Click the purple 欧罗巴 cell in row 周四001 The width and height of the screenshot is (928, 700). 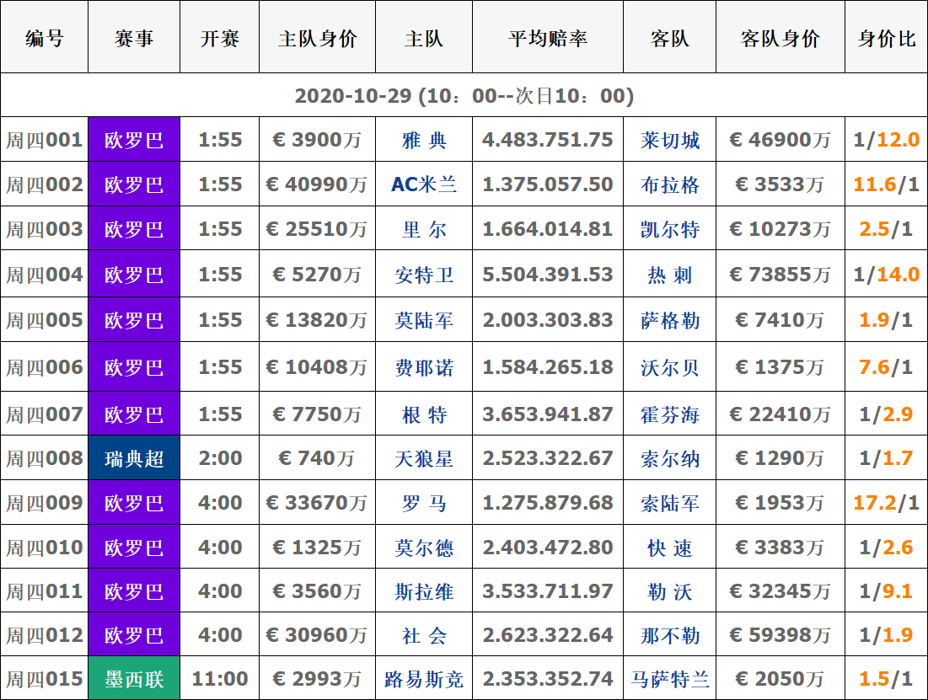134,140
